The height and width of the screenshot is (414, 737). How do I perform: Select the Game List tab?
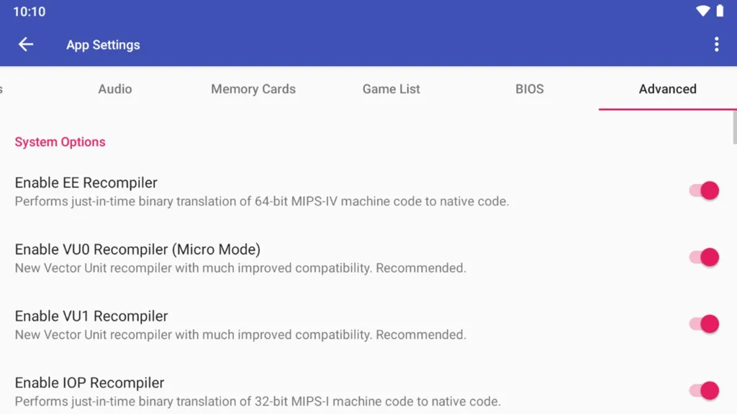coord(391,88)
